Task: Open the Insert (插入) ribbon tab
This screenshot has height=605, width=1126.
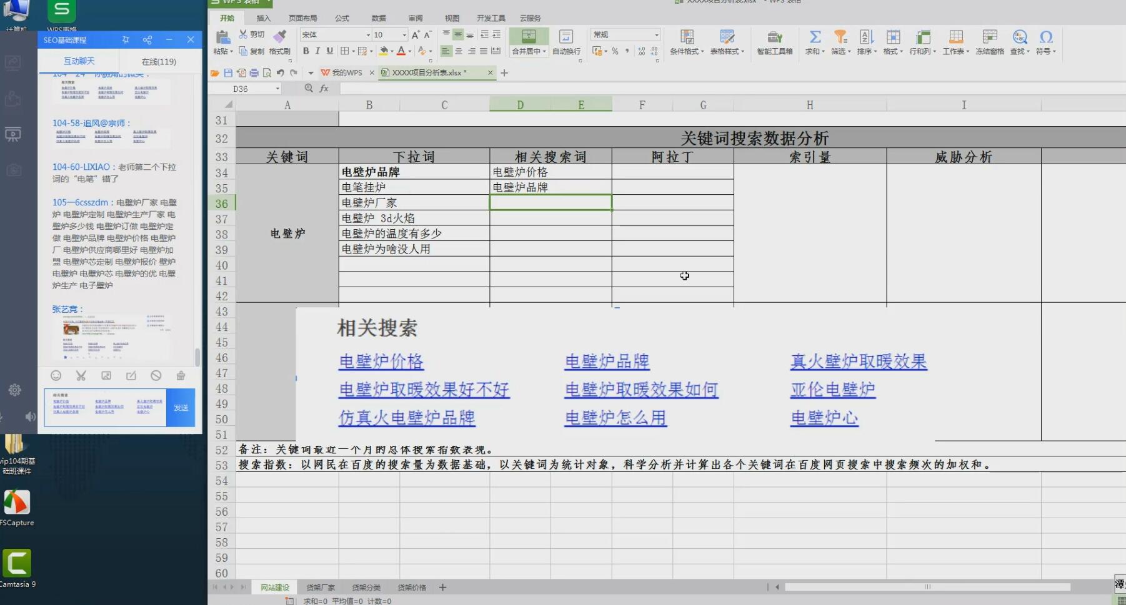Action: pyautogui.click(x=264, y=18)
